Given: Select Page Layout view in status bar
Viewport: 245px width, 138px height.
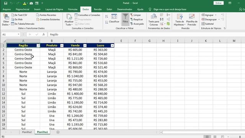Looking at the screenshot, I should coord(215,137).
